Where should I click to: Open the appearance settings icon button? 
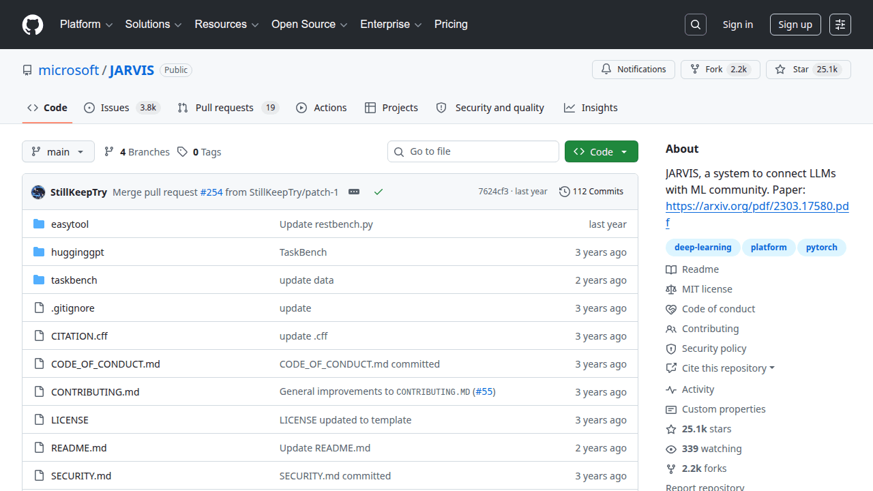(840, 25)
